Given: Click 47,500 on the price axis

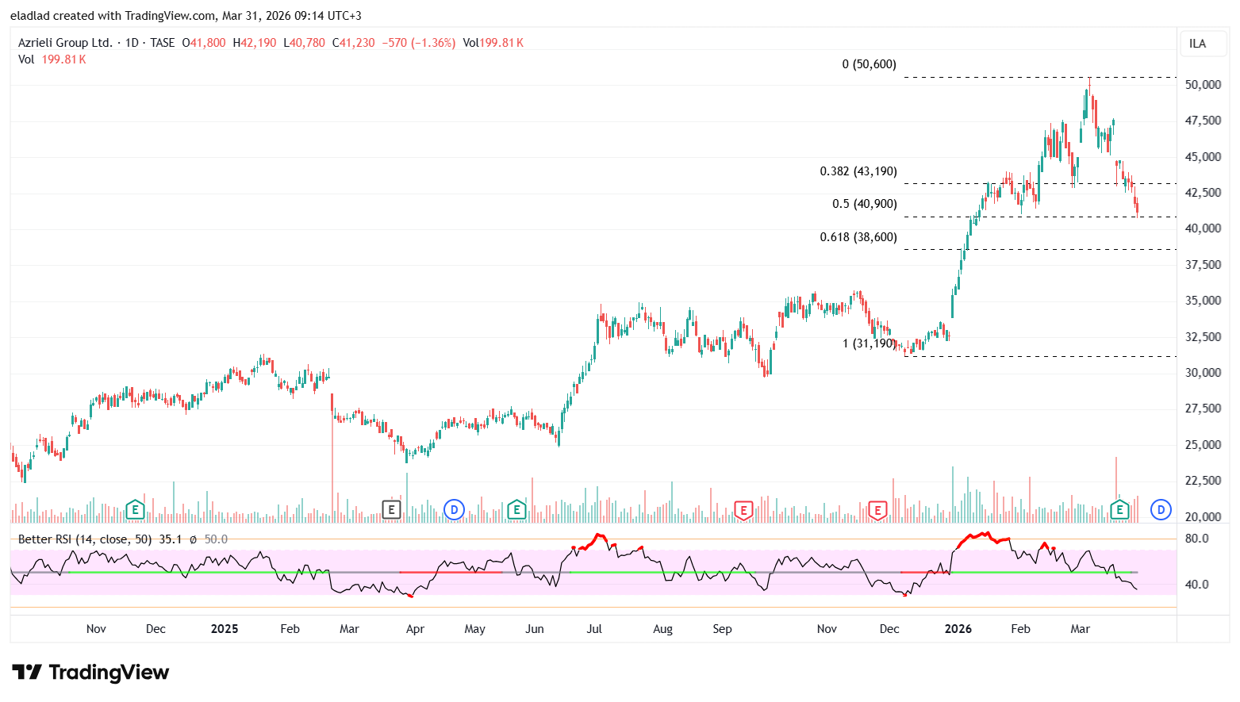Looking at the screenshot, I should click(x=1203, y=121).
